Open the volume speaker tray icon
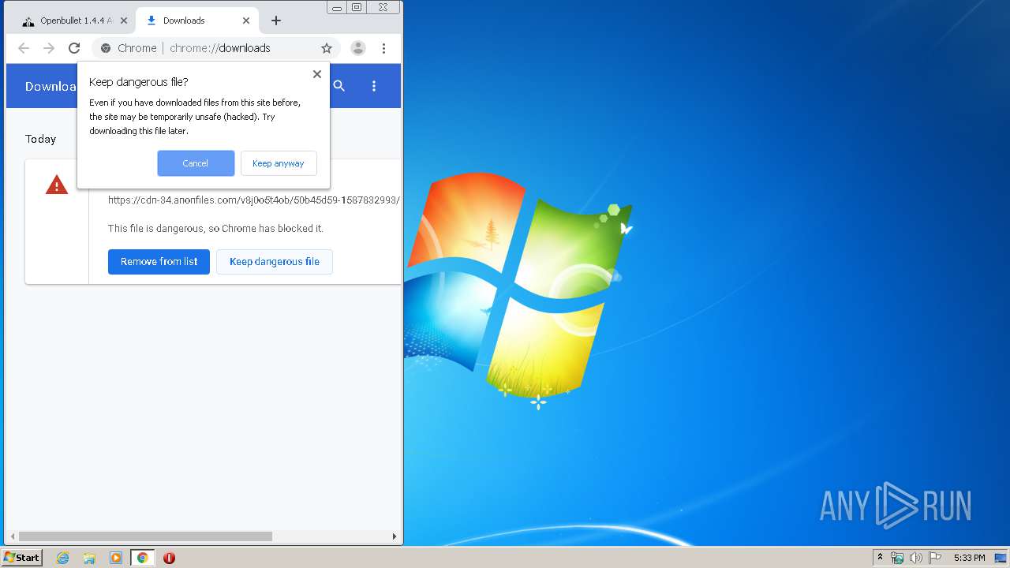 tap(916, 558)
